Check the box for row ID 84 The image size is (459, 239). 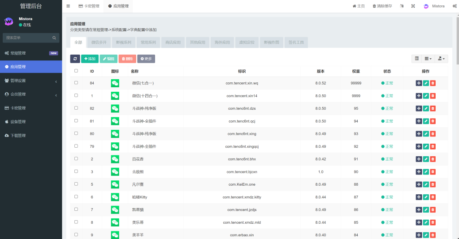point(76,83)
